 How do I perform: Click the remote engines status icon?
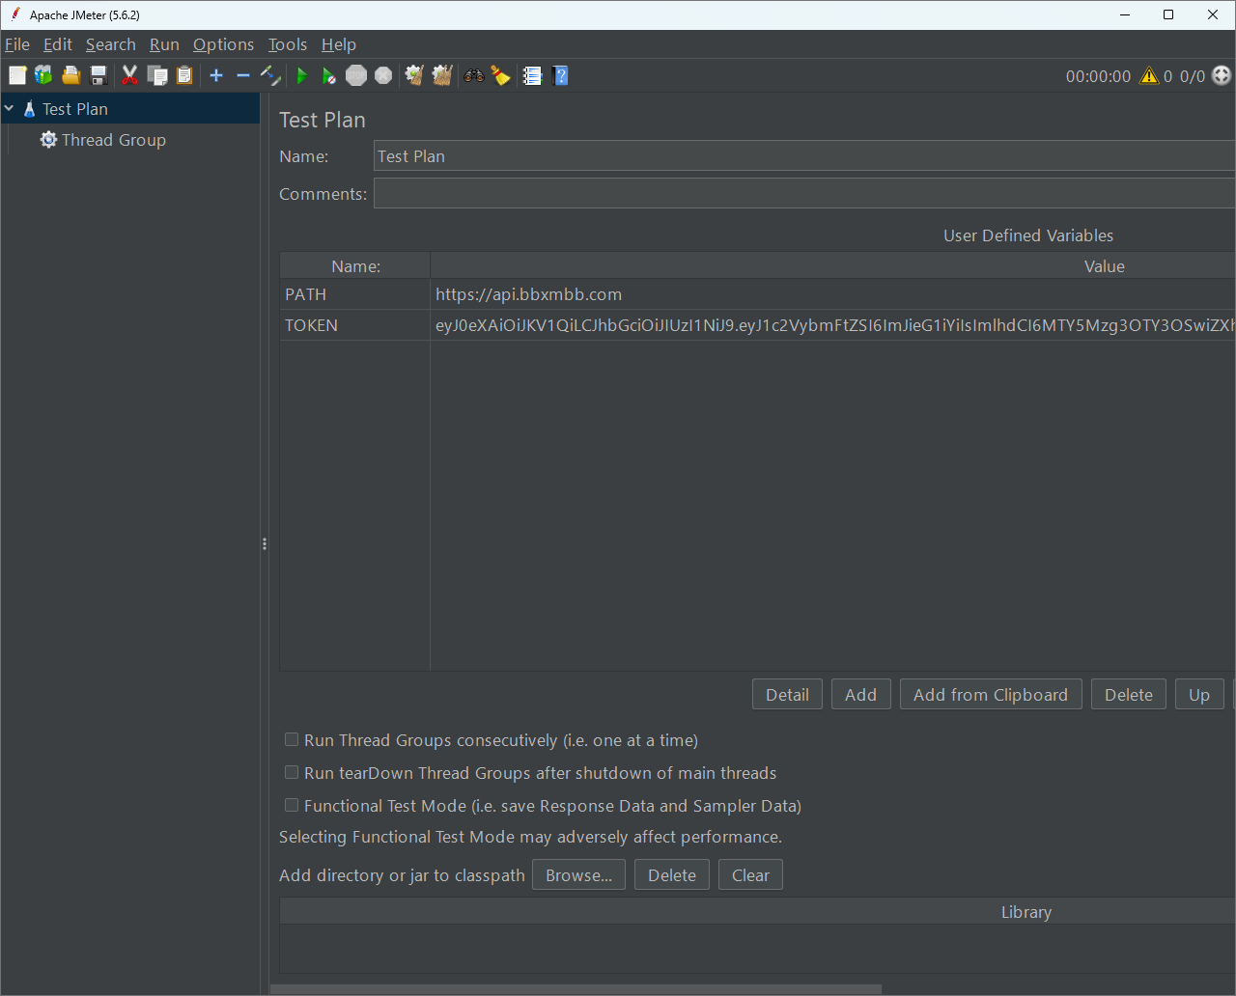pyautogui.click(x=1222, y=75)
